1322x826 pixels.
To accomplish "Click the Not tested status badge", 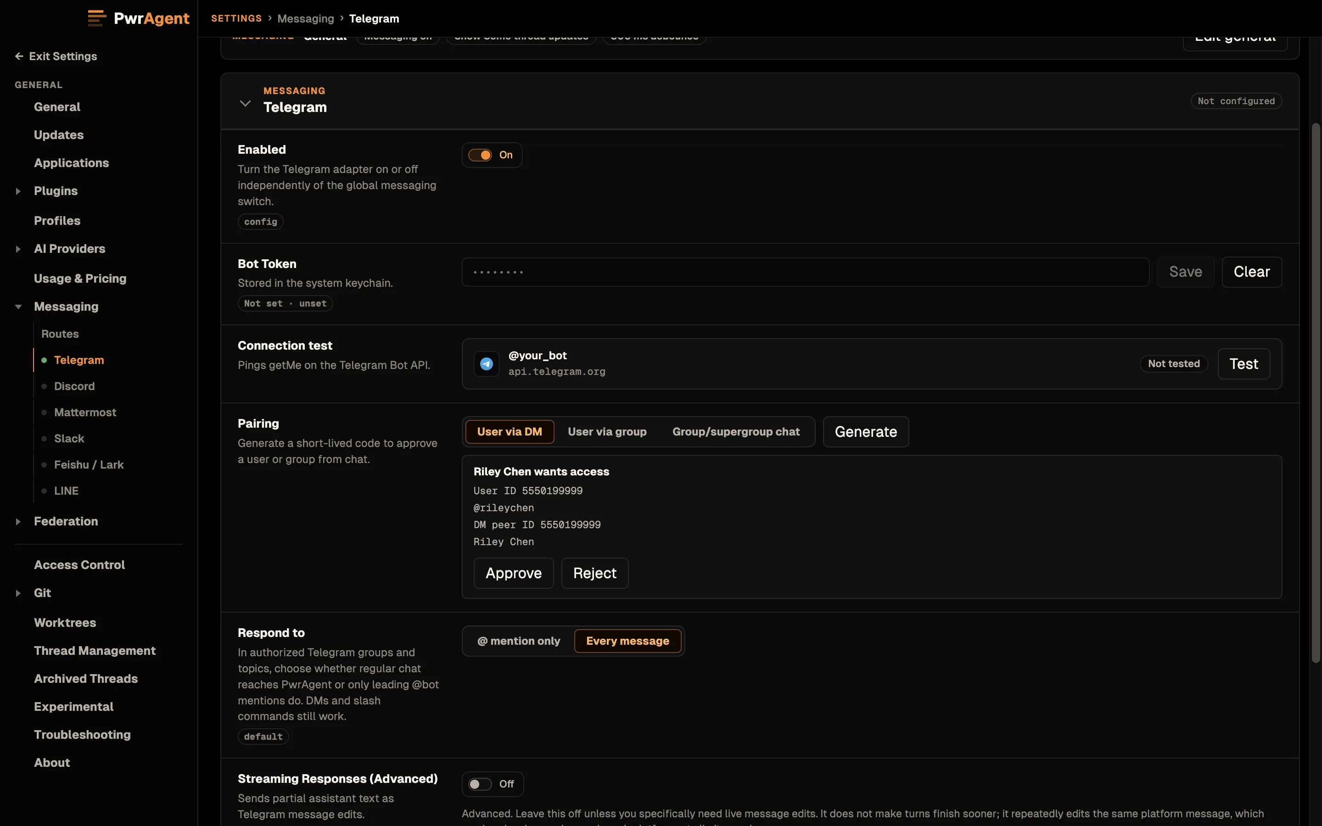I will 1174,364.
